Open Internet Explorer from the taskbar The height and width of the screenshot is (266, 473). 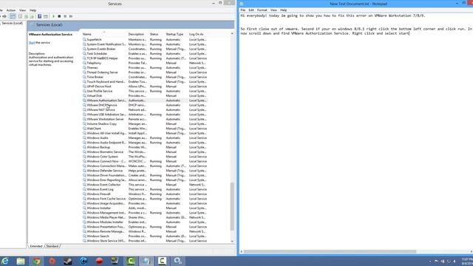5,261
